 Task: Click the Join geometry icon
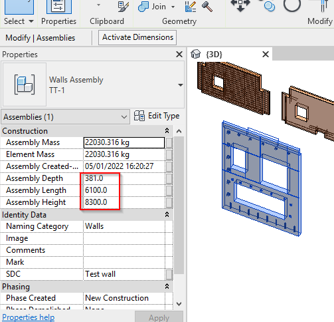143,7
